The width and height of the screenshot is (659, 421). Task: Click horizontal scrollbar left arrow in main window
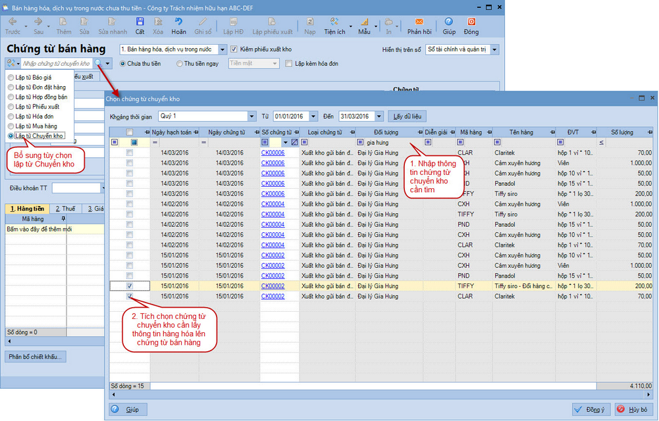click(x=9, y=341)
